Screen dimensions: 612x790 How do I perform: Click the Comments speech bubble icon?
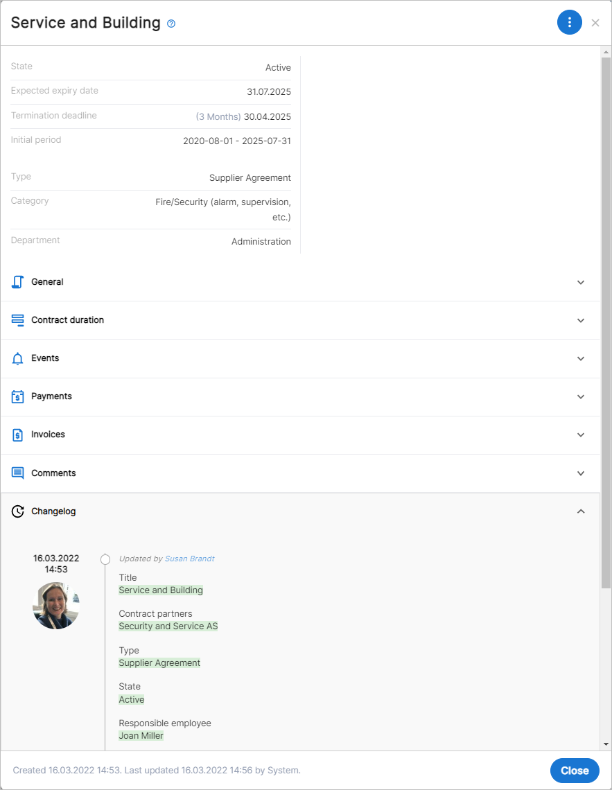(17, 473)
